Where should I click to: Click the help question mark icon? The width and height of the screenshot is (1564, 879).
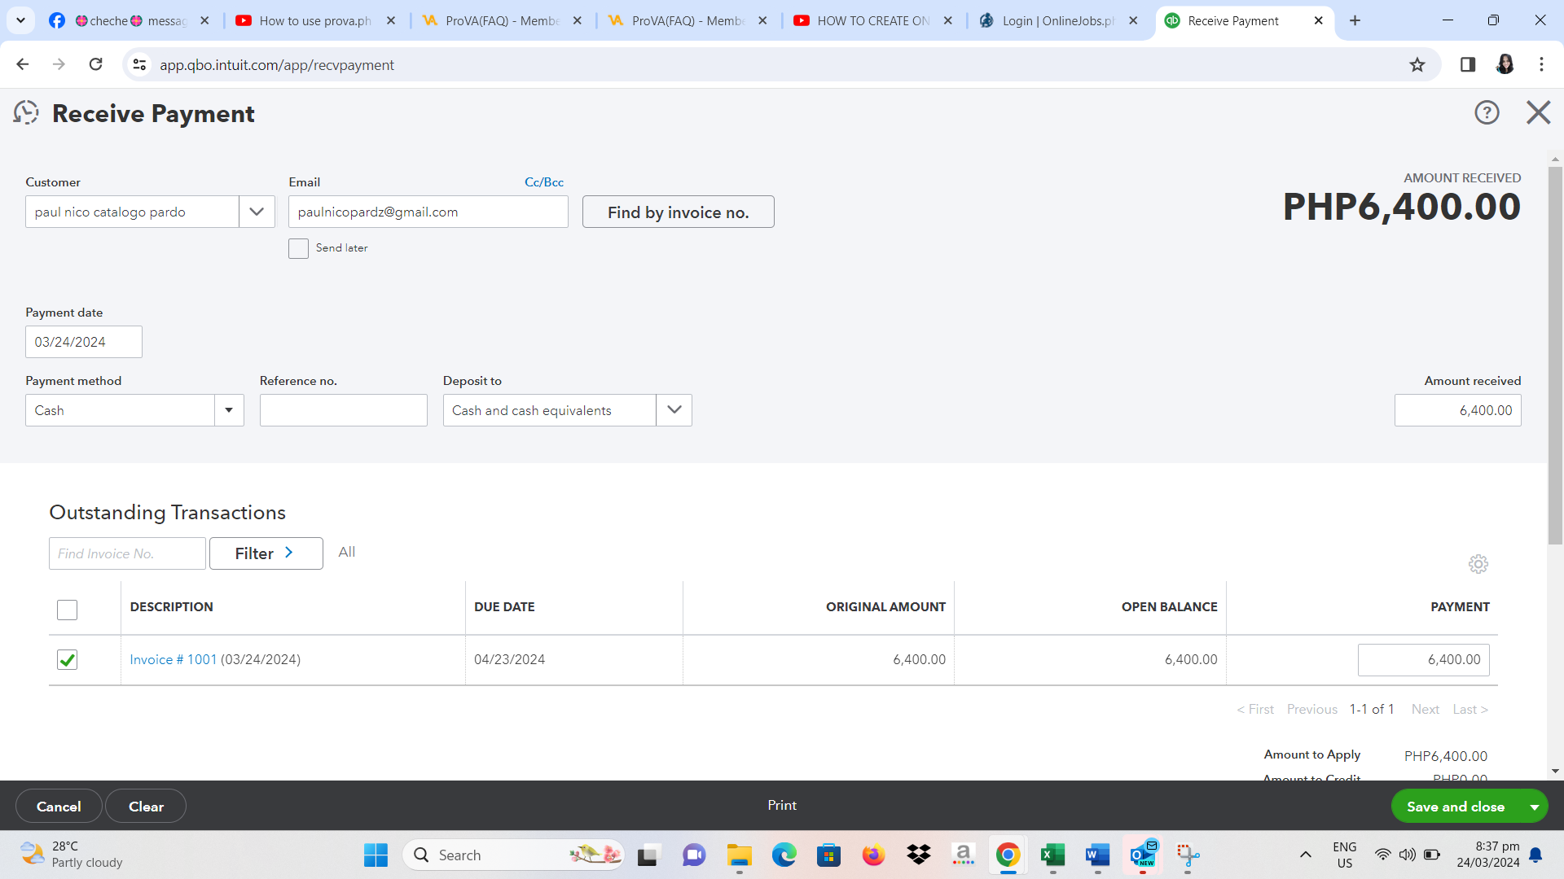point(1487,112)
